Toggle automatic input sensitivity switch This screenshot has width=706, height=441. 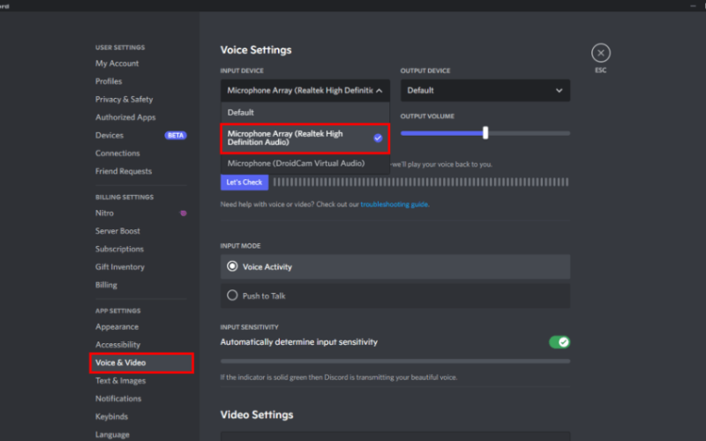click(x=560, y=342)
